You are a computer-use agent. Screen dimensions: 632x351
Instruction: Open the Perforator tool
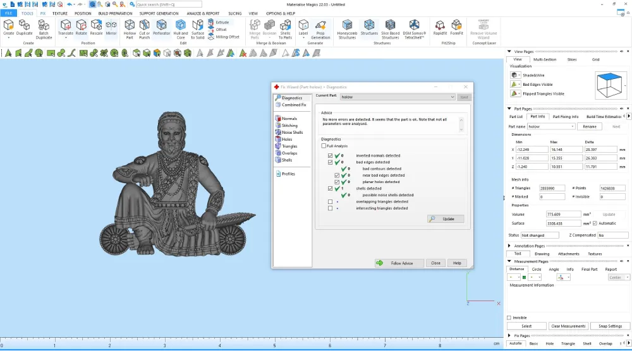(161, 28)
